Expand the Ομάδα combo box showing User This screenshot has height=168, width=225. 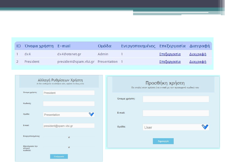(x=172, y=127)
